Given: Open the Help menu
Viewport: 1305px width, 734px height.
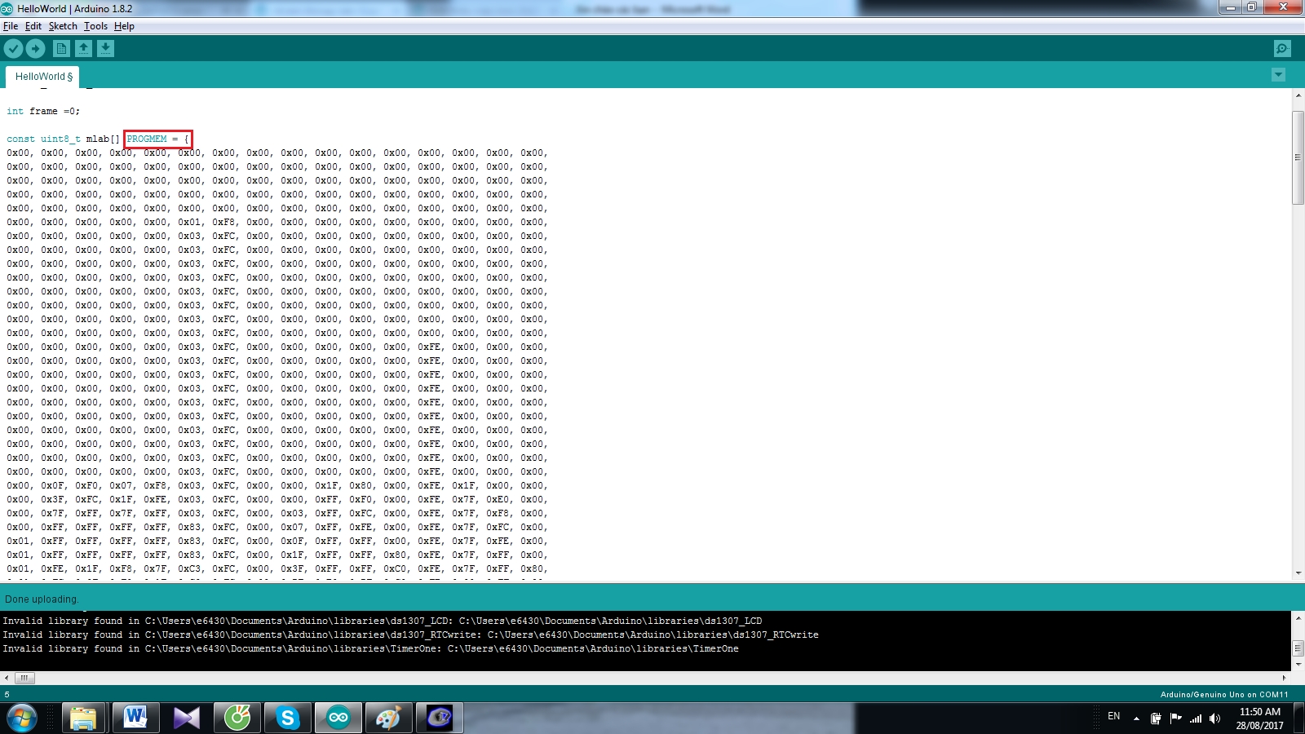Looking at the screenshot, I should pyautogui.click(x=124, y=26).
